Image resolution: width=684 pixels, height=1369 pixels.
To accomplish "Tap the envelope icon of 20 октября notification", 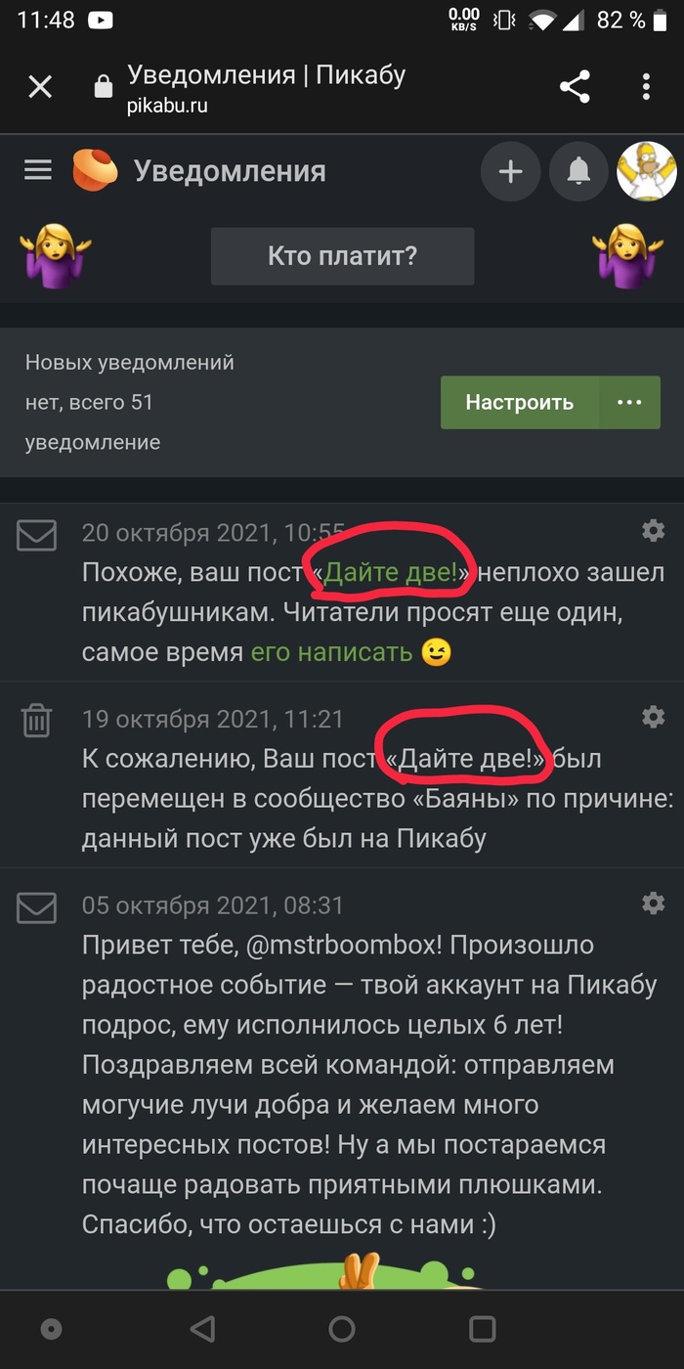I will click(x=37, y=535).
